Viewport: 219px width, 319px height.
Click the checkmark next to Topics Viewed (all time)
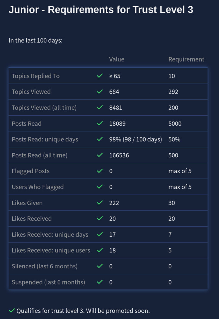tap(100, 108)
